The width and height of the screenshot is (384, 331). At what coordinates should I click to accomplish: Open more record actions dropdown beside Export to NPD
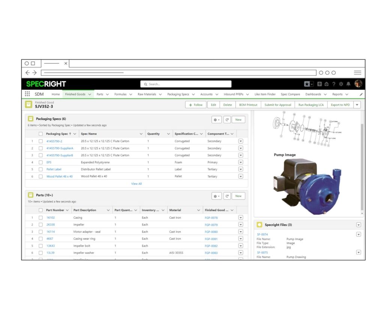pos(357,105)
